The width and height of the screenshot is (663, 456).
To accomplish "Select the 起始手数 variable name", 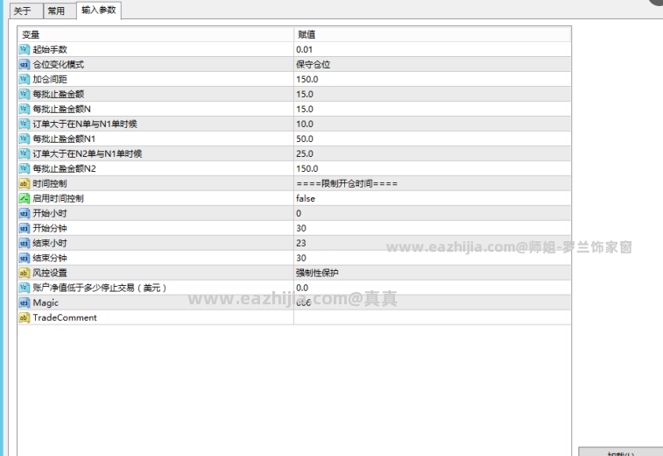I will 50,49.
